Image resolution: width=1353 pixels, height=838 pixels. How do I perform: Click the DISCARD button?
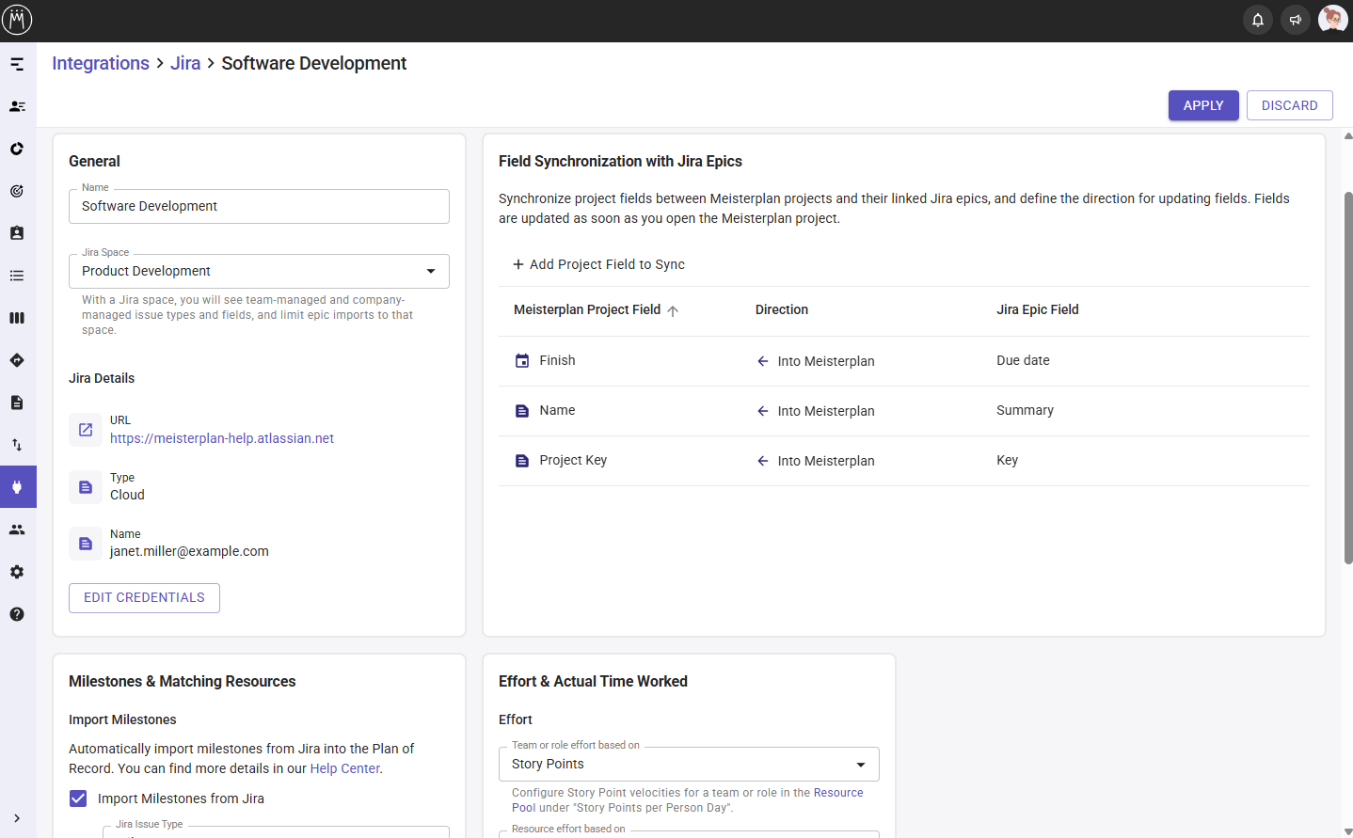click(x=1289, y=105)
